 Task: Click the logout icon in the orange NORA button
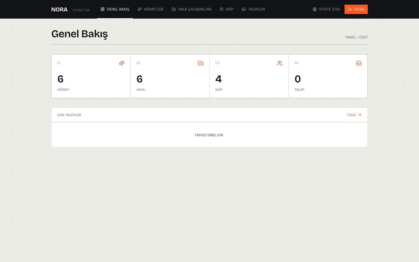click(350, 9)
